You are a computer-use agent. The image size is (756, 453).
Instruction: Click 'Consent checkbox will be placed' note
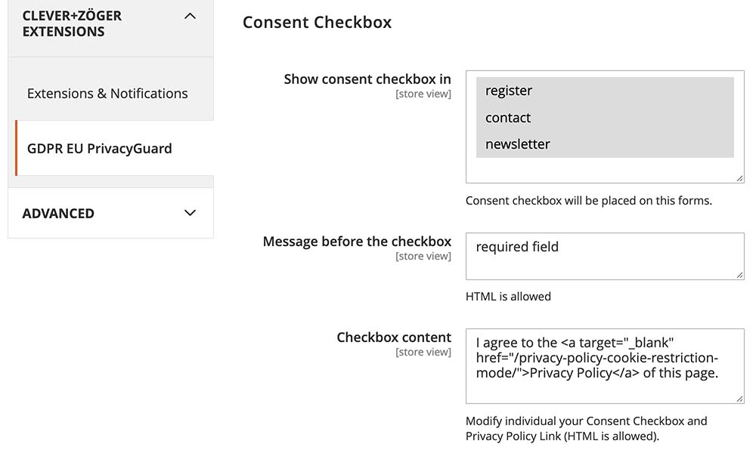(x=589, y=201)
